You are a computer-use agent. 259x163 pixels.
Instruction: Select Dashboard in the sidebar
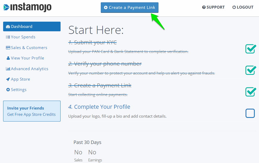32,26
